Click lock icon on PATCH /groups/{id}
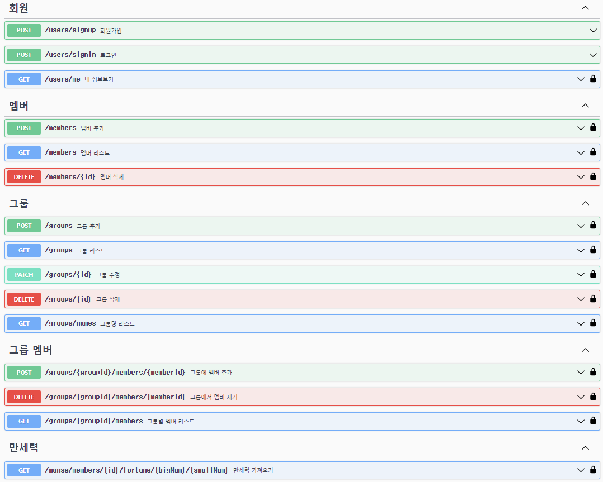The image size is (603, 482). [593, 274]
